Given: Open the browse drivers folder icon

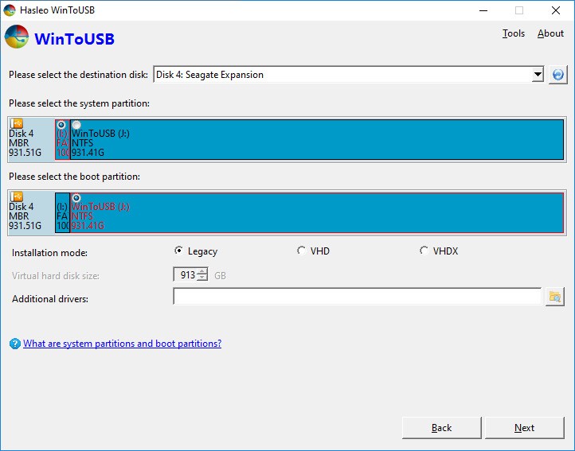Looking at the screenshot, I should pyautogui.click(x=554, y=297).
